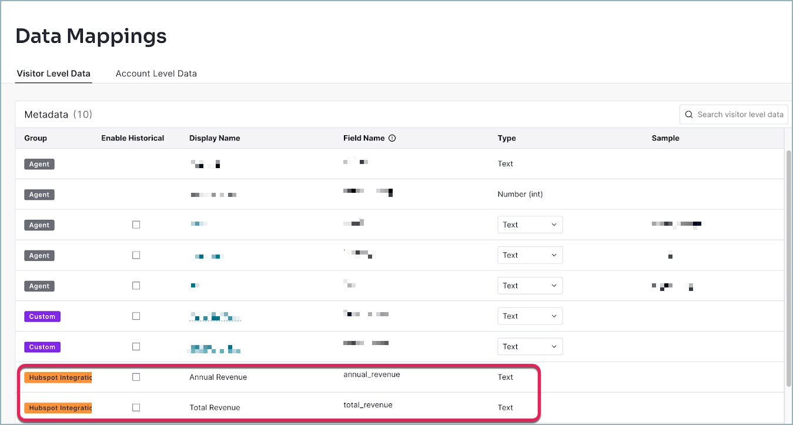This screenshot has height=425, width=793.
Task: Click the Annual Revenue display name
Action: pyautogui.click(x=218, y=377)
